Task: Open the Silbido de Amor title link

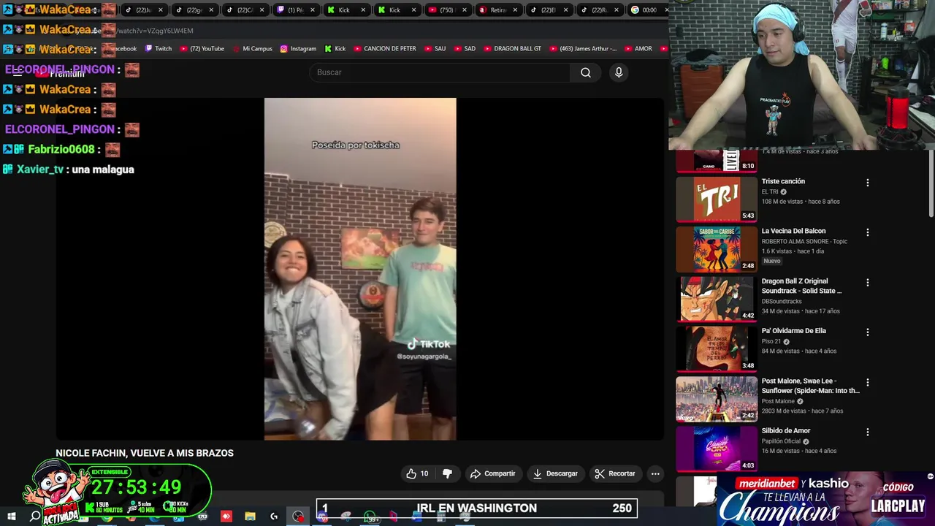Action: tap(786, 430)
